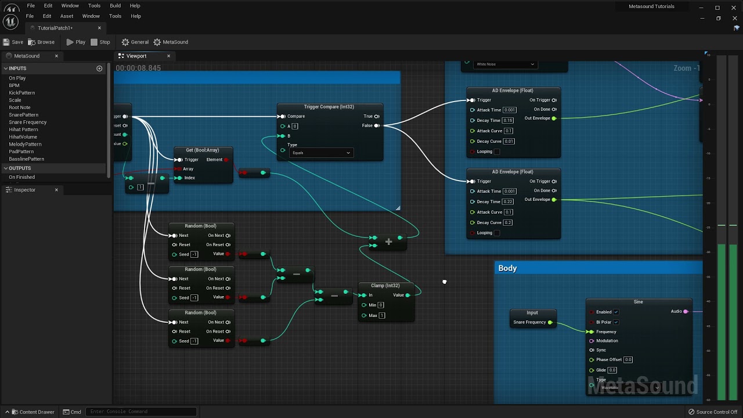Click the True output pin on Trigger Compare

point(377,116)
